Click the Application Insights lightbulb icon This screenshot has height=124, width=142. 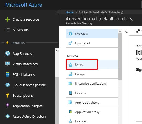tap(8, 106)
